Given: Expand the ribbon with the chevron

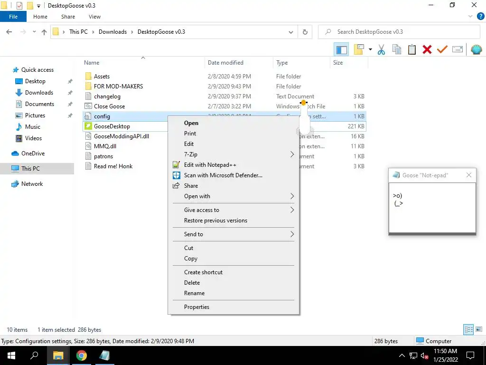Looking at the screenshot, I should (x=470, y=17).
